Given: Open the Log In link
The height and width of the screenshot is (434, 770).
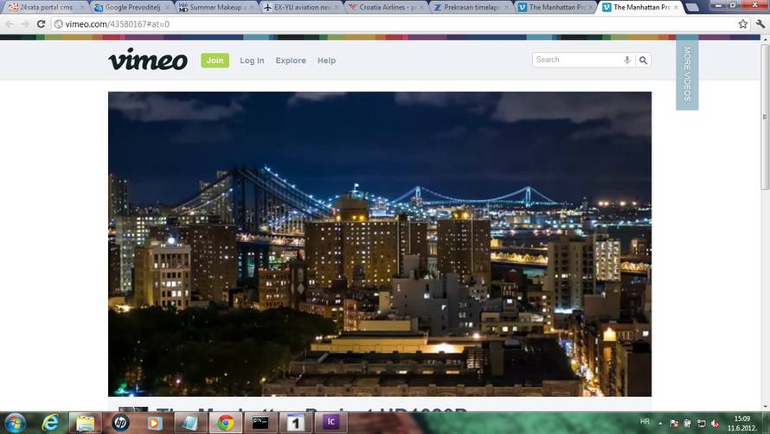Looking at the screenshot, I should 252,61.
